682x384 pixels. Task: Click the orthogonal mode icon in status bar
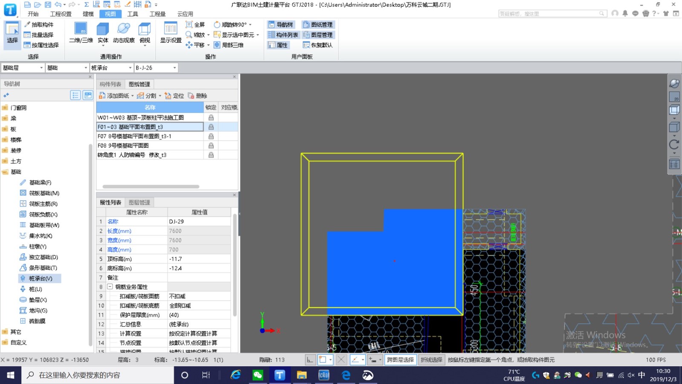310,360
